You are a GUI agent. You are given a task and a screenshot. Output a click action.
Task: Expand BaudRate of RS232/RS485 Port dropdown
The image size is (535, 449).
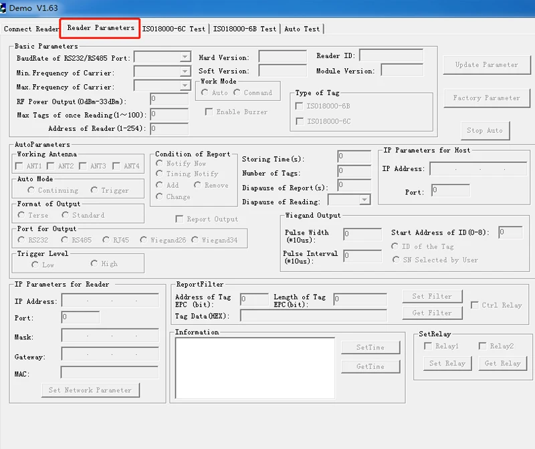point(185,57)
